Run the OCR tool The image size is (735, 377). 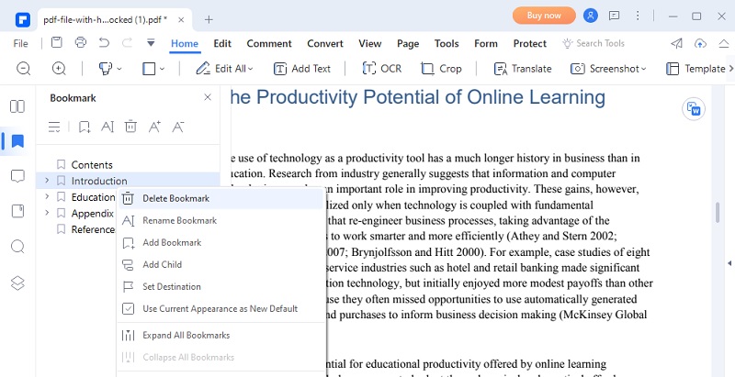coord(382,69)
